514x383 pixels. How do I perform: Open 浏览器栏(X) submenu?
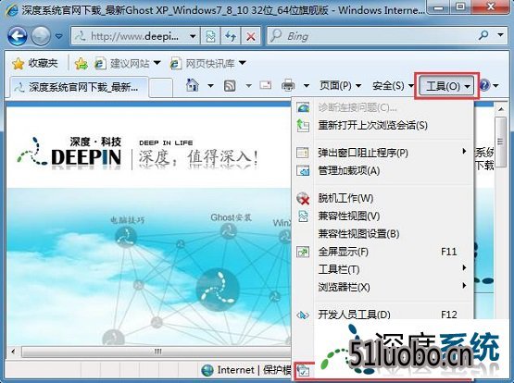point(382,287)
